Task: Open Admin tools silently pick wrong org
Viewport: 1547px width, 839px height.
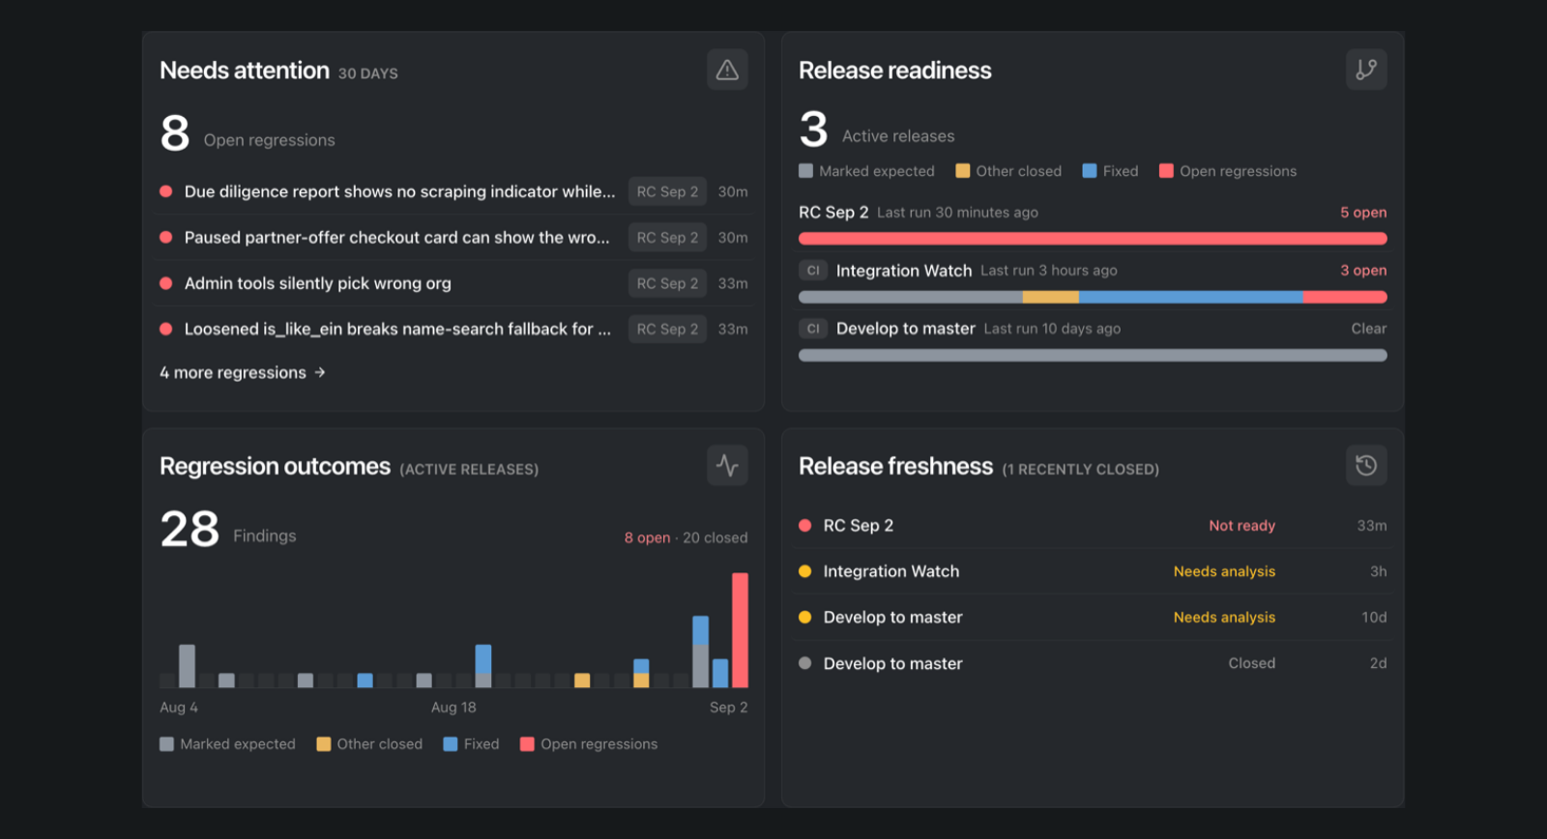Action: [318, 283]
